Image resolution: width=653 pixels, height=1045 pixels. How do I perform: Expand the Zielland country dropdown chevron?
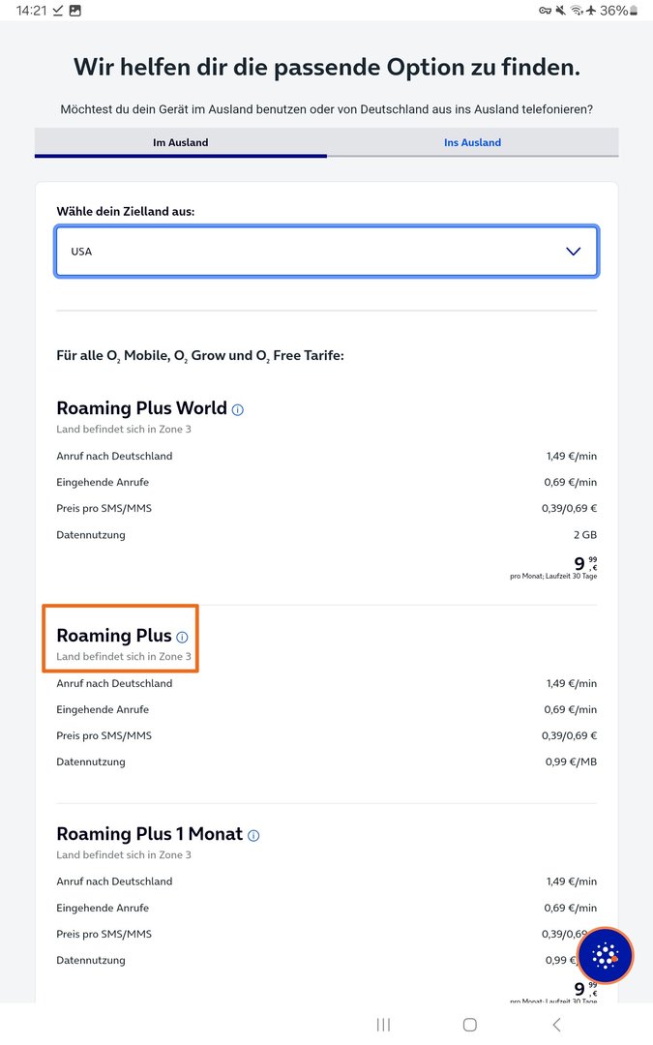(x=573, y=252)
